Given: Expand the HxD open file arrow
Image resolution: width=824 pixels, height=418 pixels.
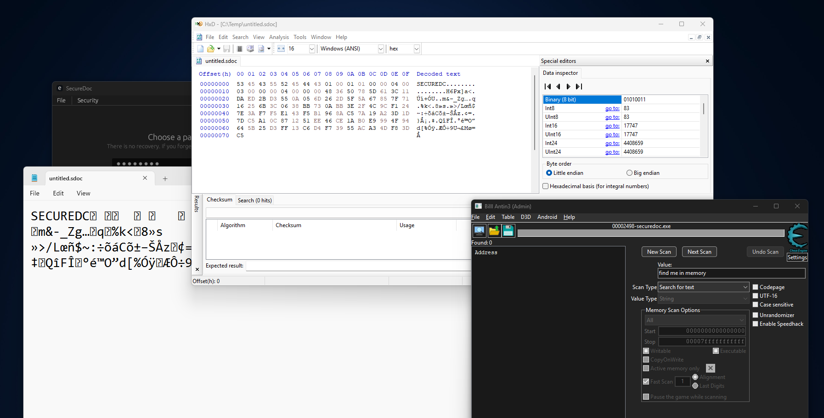Looking at the screenshot, I should [x=219, y=49].
